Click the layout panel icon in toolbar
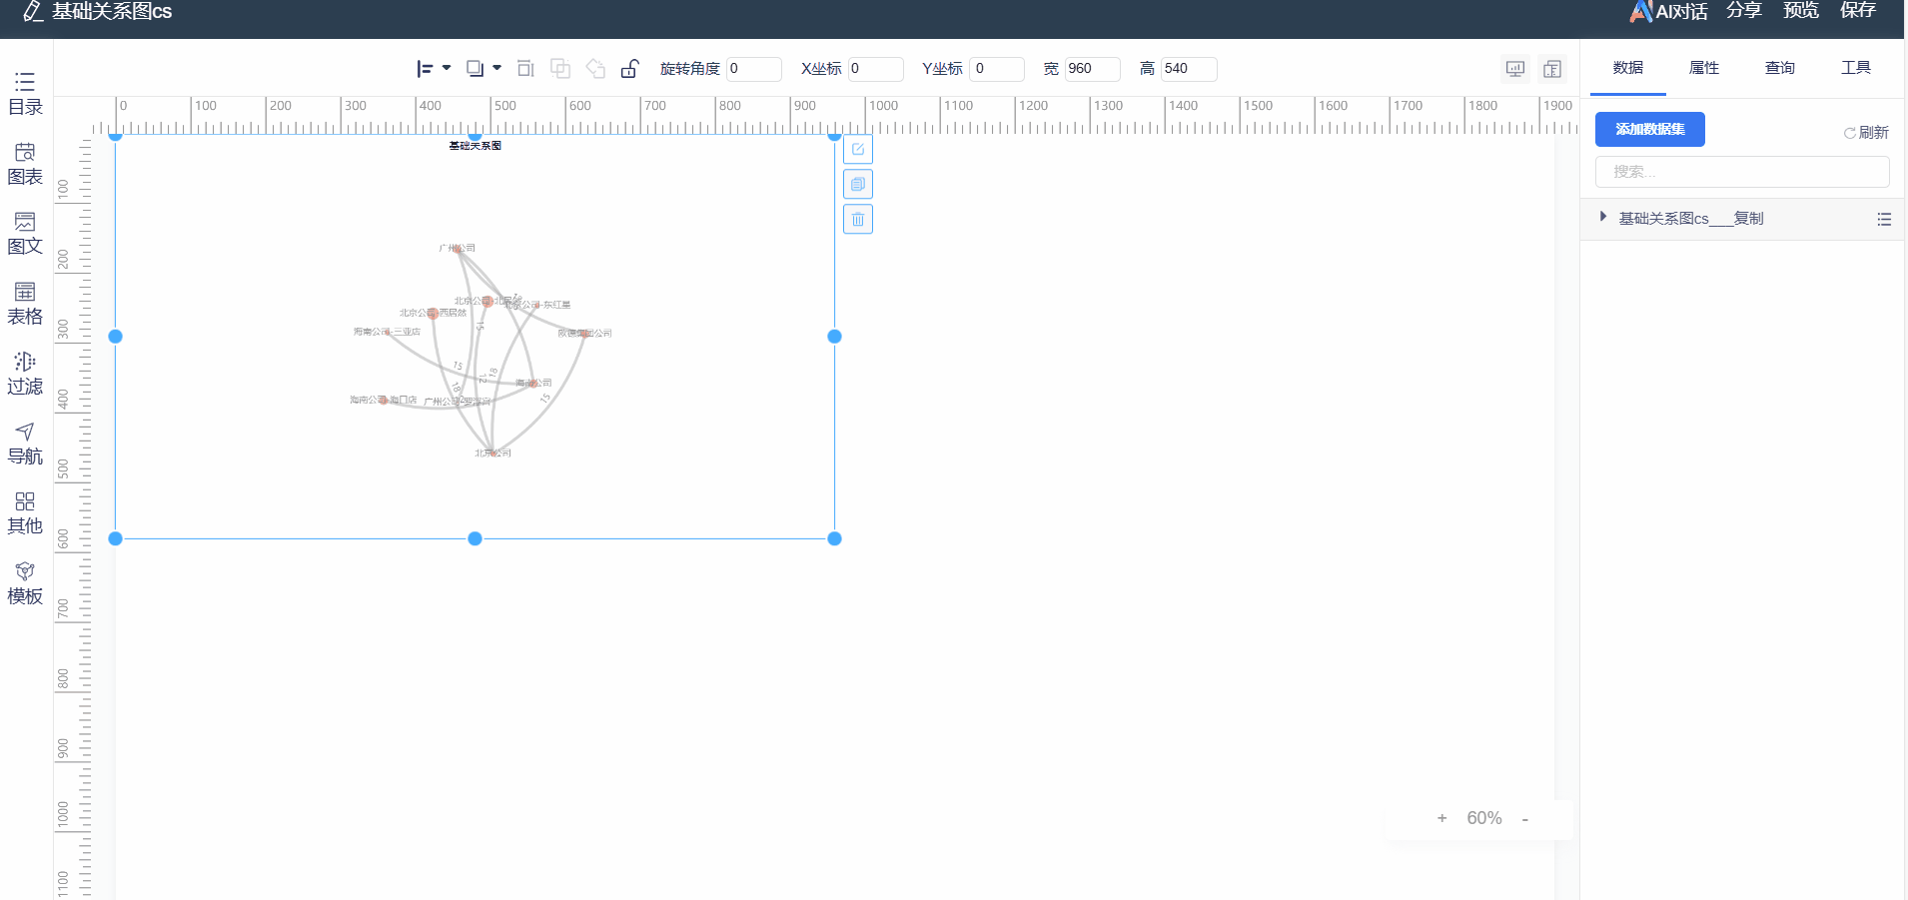Viewport: 1908px width, 900px height. [1552, 69]
